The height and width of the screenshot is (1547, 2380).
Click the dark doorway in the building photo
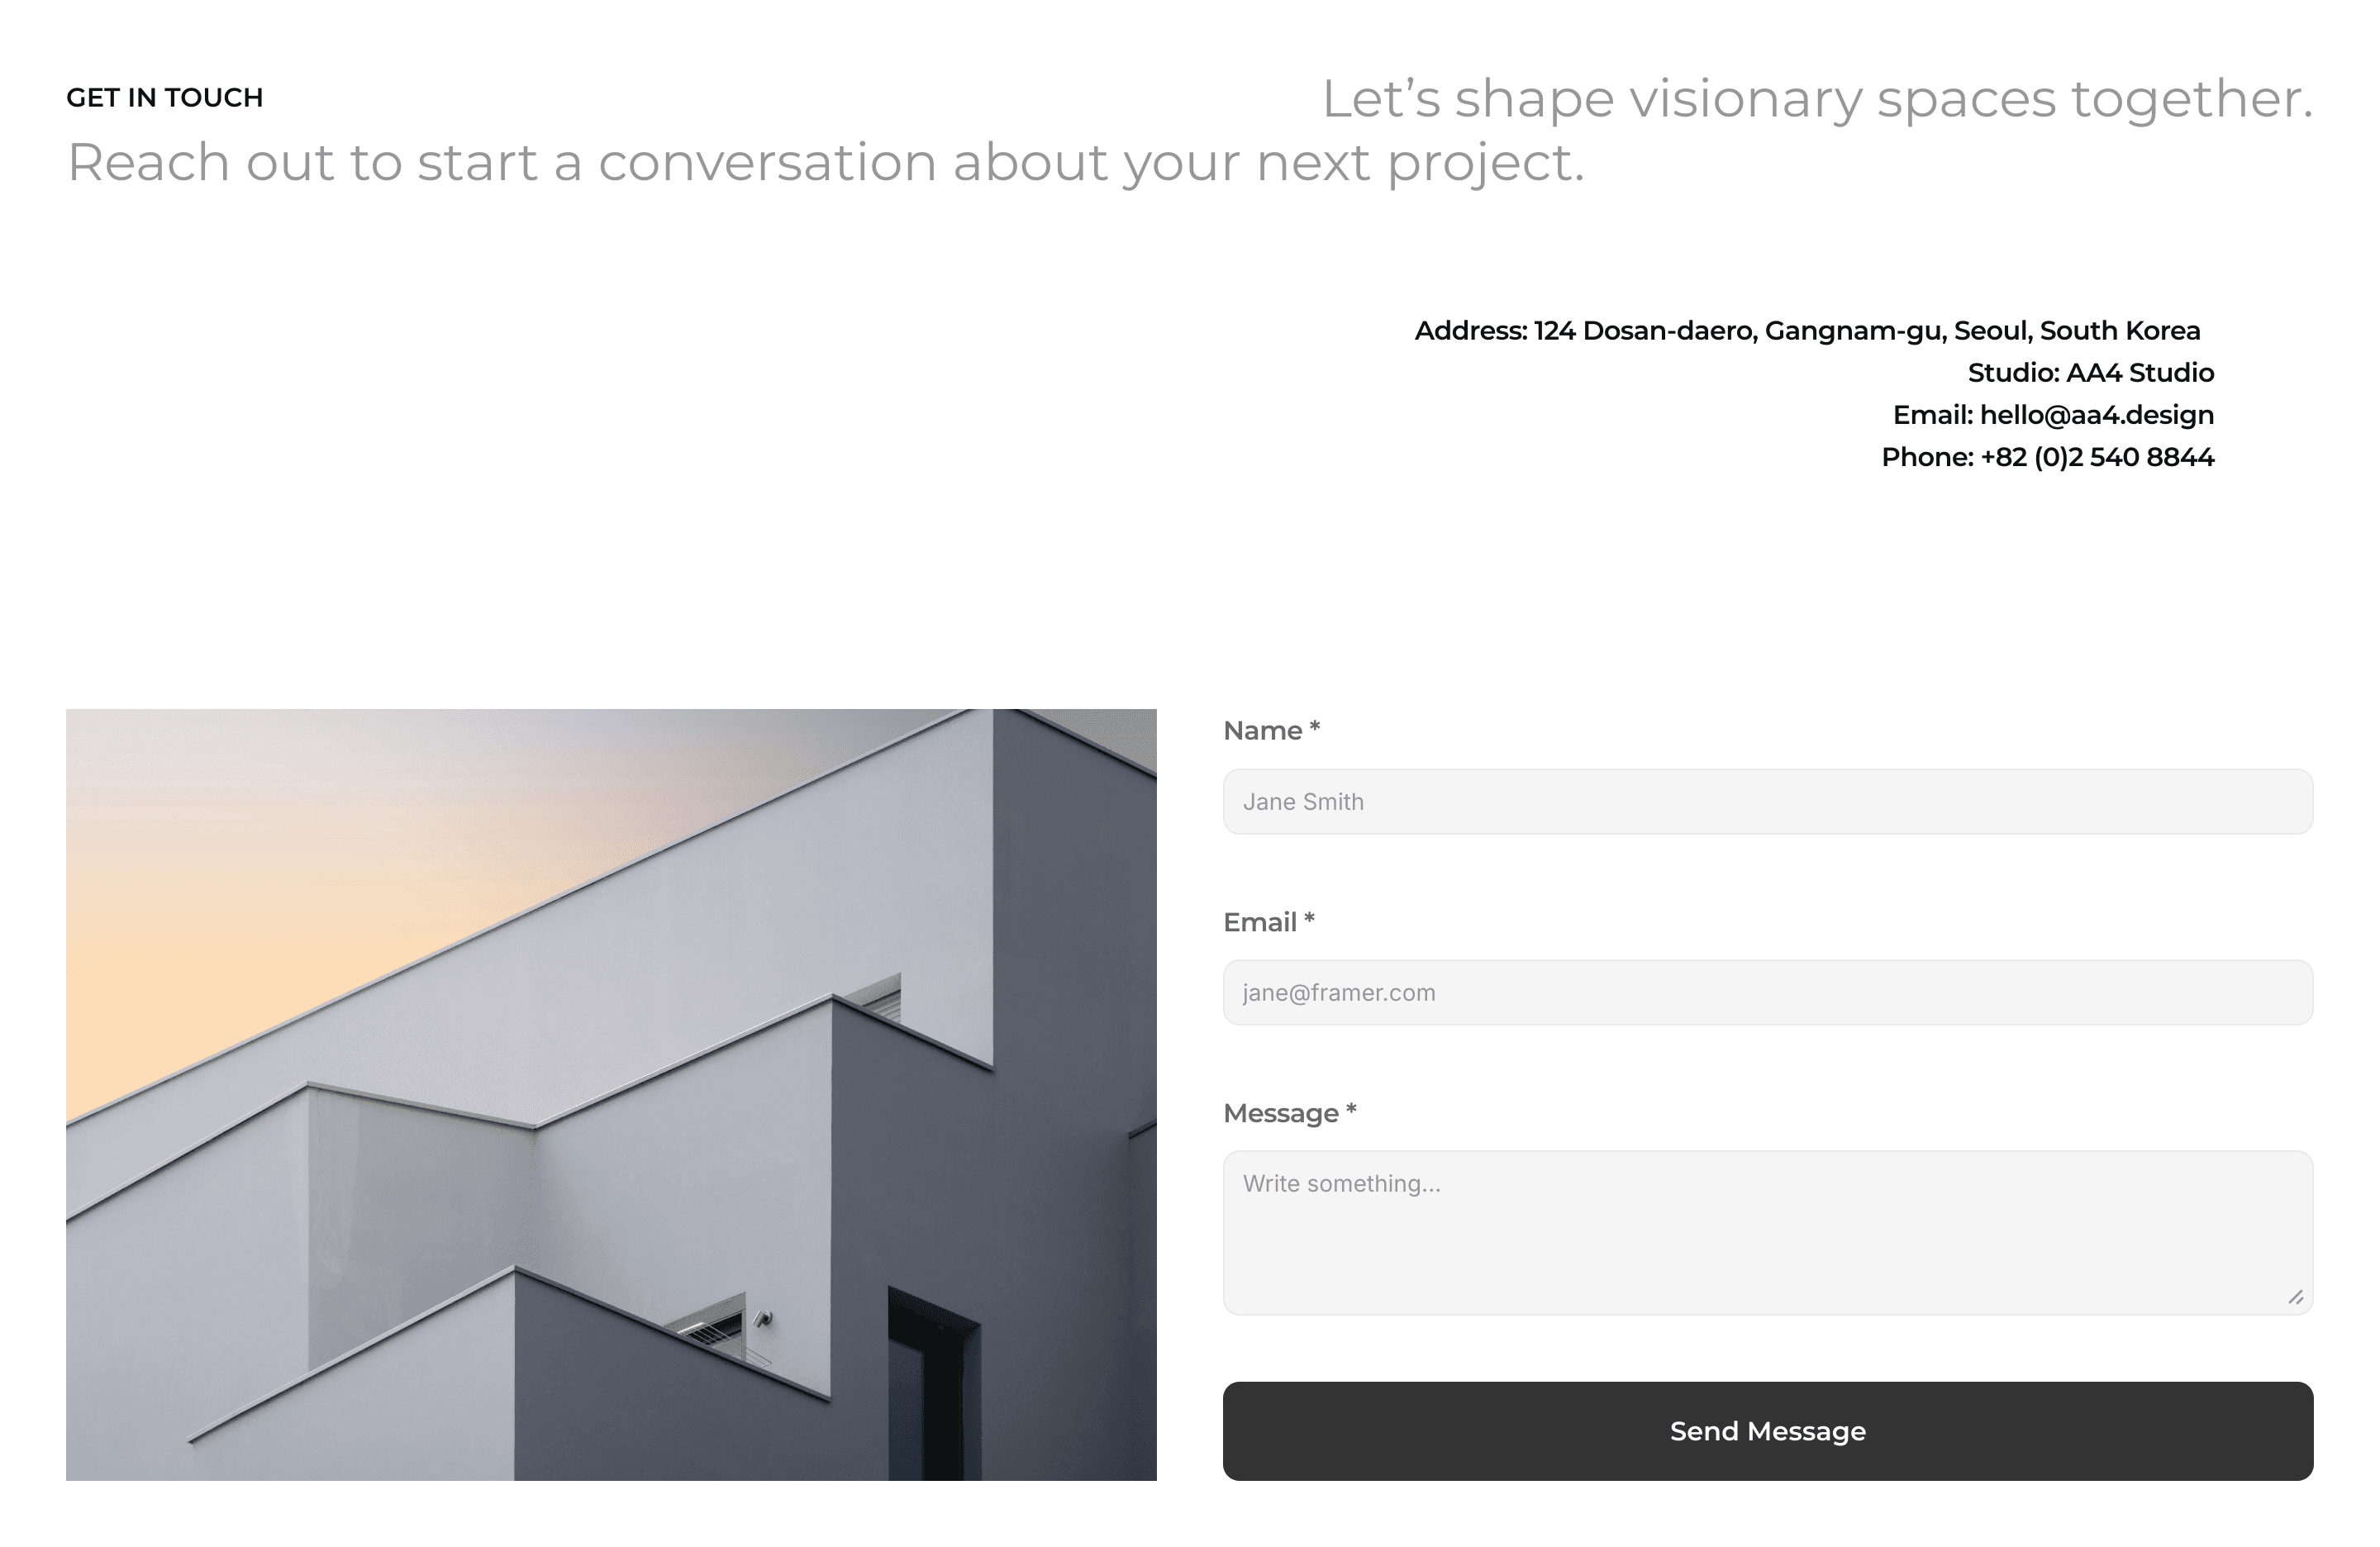pyautogui.click(x=933, y=1386)
